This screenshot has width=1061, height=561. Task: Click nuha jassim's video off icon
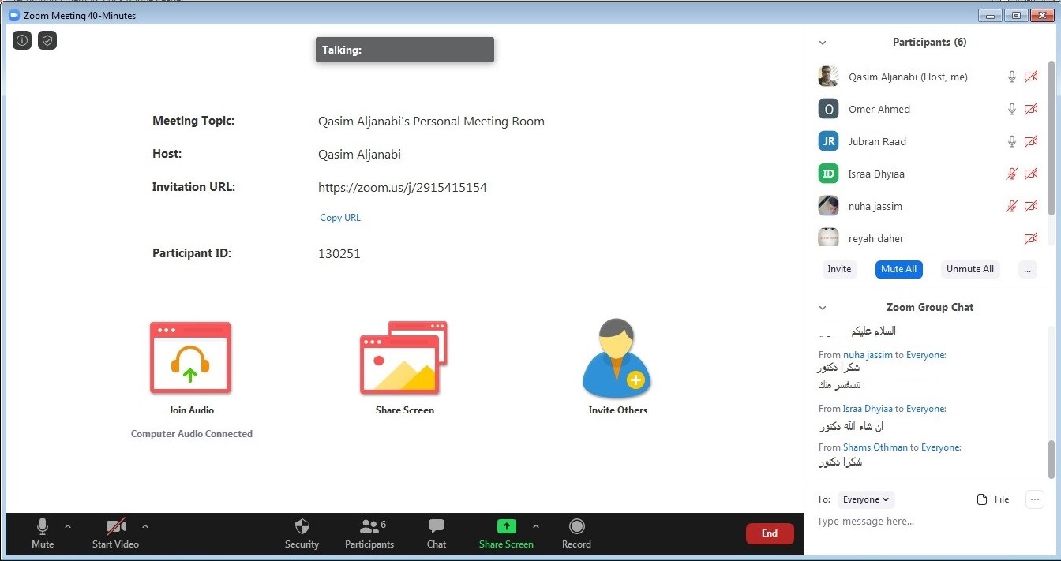coord(1031,206)
